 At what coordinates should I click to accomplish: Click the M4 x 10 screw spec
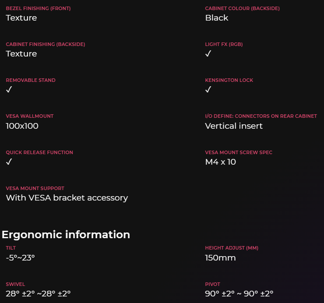coord(220,162)
